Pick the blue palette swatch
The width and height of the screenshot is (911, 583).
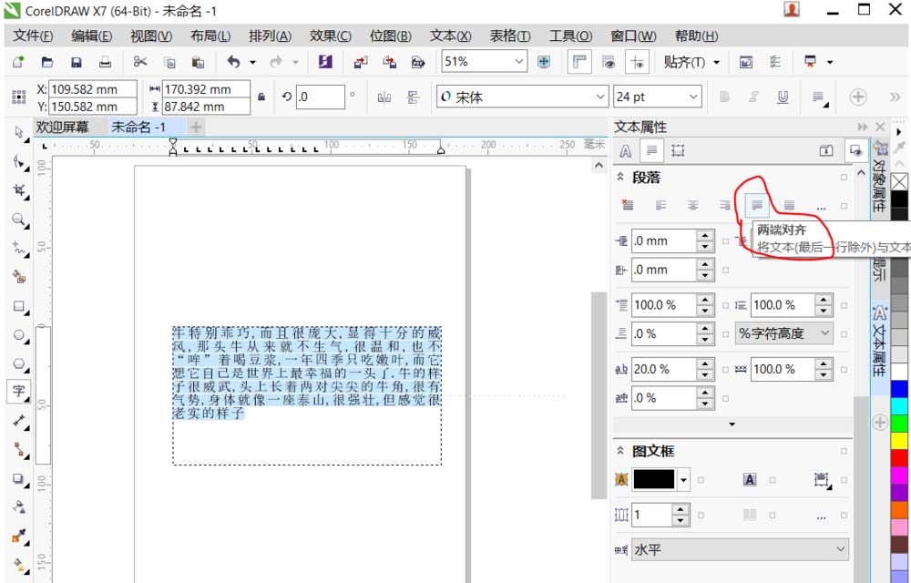pos(899,389)
